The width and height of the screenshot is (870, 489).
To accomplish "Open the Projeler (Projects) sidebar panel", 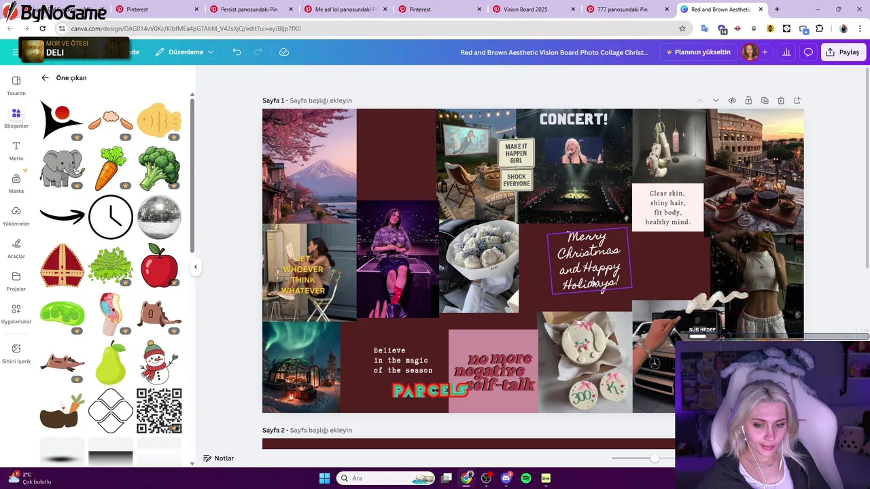I will click(x=16, y=280).
